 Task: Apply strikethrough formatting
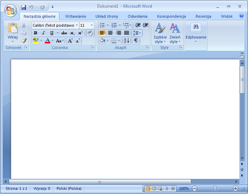point(64,33)
